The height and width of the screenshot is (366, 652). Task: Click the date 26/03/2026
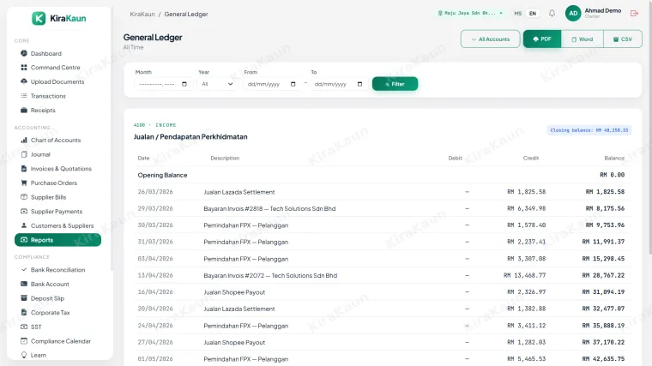coord(155,191)
